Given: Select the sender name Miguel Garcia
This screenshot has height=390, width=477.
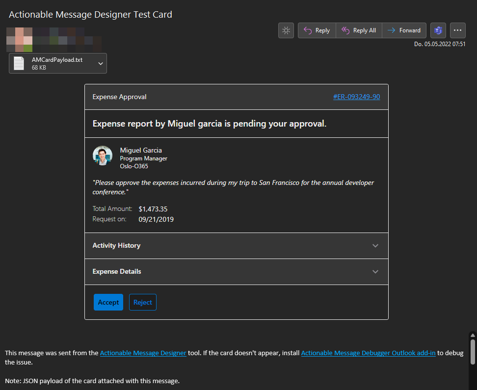Looking at the screenshot, I should click(141, 150).
